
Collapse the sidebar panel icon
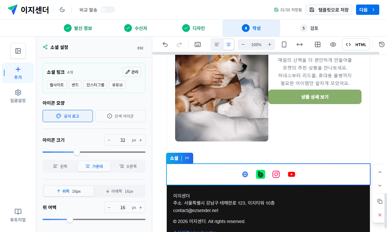[18, 51]
